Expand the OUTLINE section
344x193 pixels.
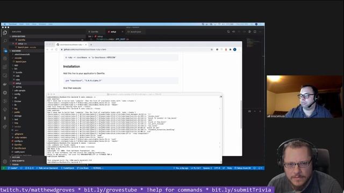click(x=16, y=157)
